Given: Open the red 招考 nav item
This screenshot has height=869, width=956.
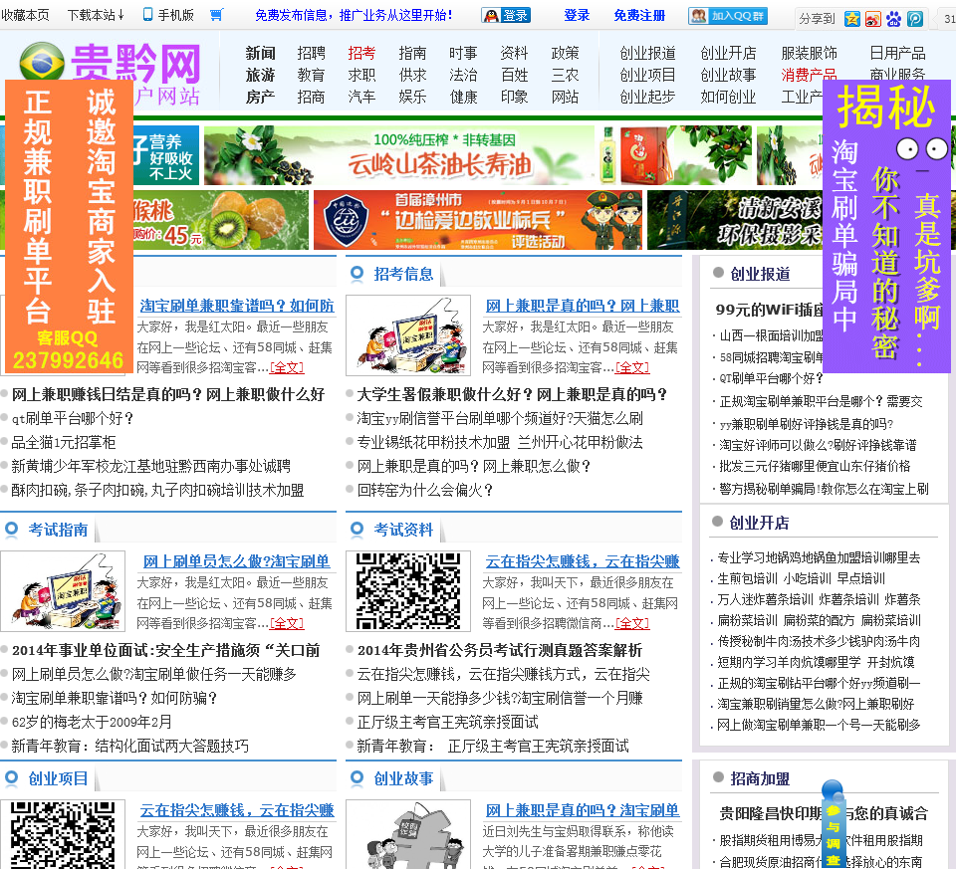Looking at the screenshot, I should [361, 53].
